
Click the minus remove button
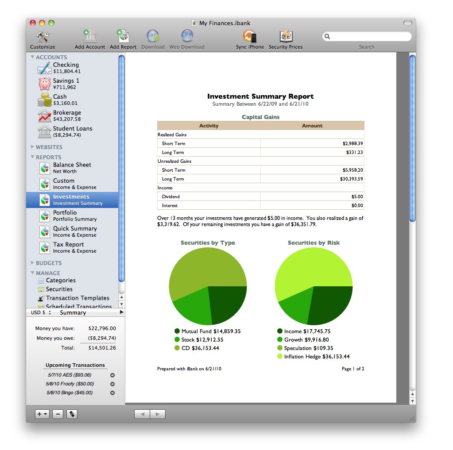[x=58, y=414]
